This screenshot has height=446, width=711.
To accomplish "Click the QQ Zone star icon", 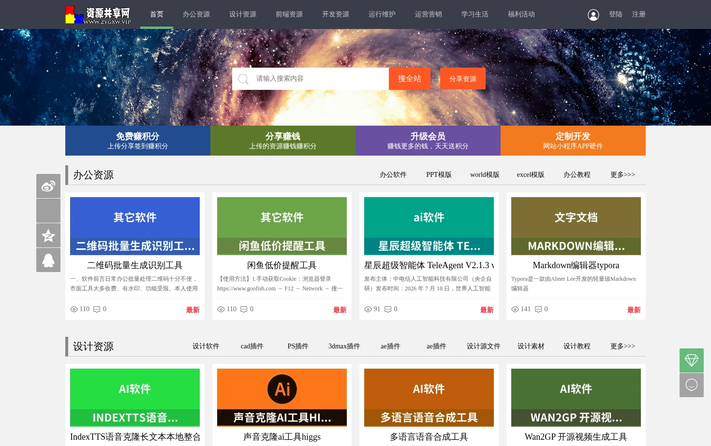I will tap(48, 235).
